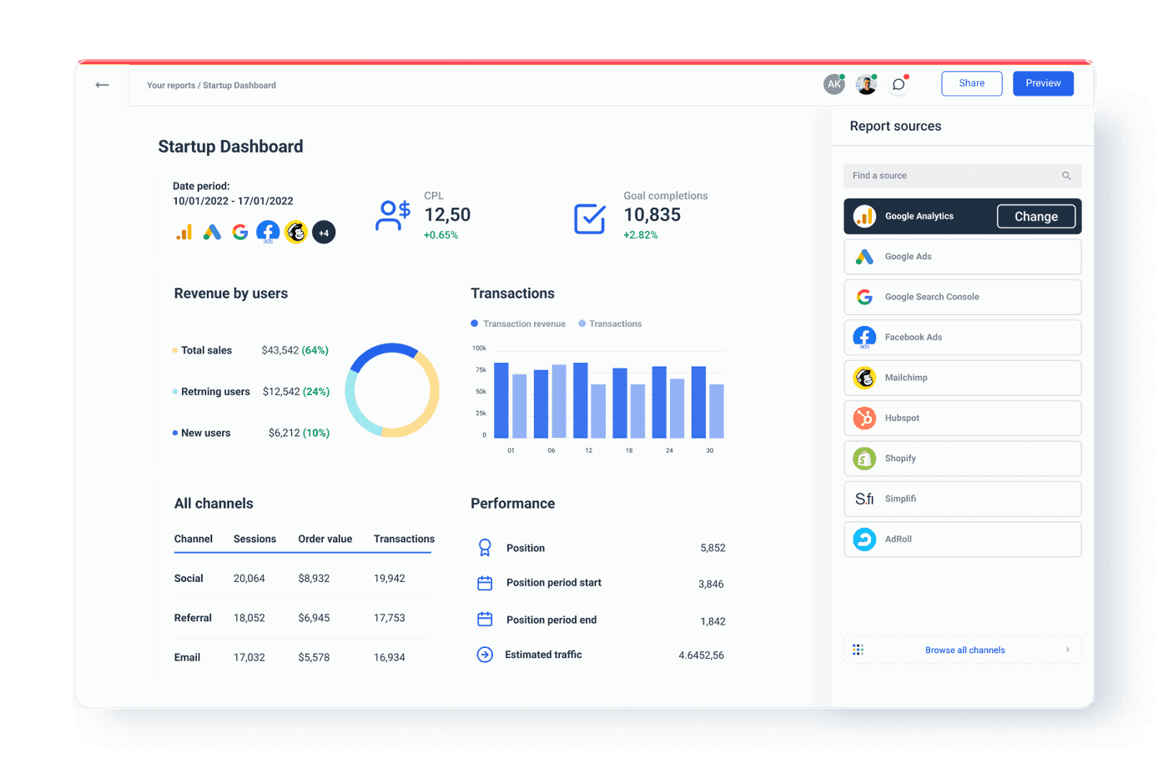This screenshot has width=1168, height=773.
Task: Select the Channel column header
Action: pos(194,539)
